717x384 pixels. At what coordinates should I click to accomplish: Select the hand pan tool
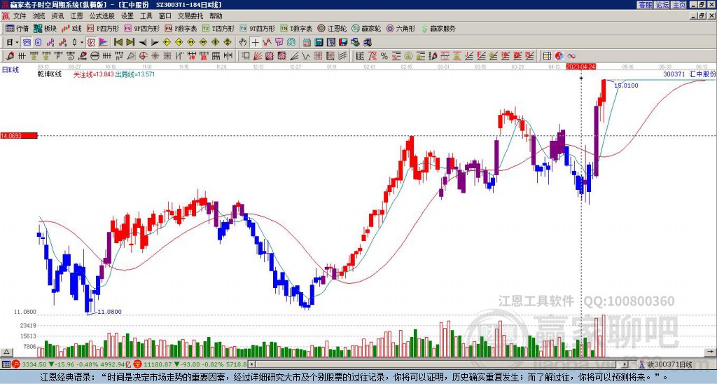tap(243, 43)
